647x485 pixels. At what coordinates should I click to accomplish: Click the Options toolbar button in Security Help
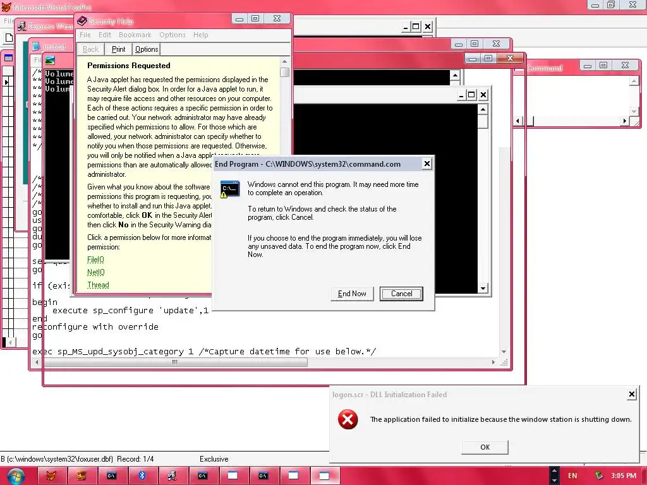pos(147,49)
